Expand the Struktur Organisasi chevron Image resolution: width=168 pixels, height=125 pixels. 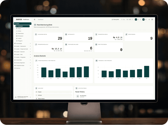[30, 63]
